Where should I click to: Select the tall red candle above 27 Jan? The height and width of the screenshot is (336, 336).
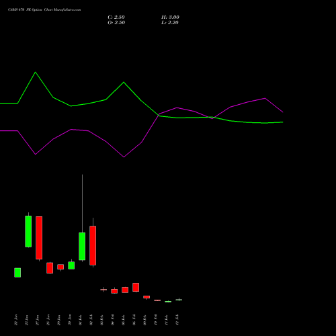pos(39,238)
